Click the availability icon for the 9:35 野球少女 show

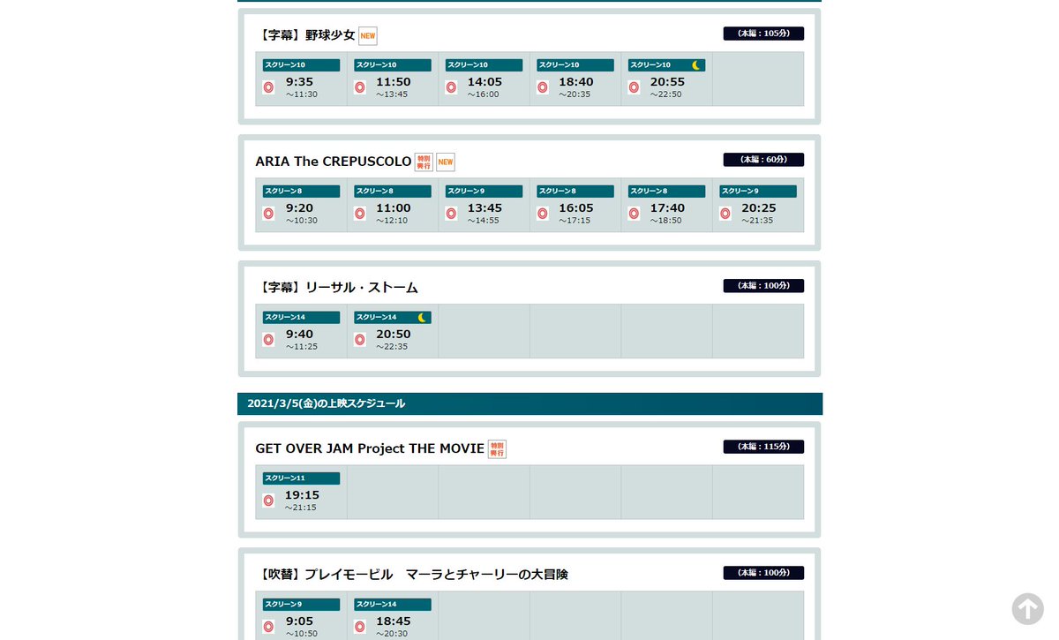[268, 87]
